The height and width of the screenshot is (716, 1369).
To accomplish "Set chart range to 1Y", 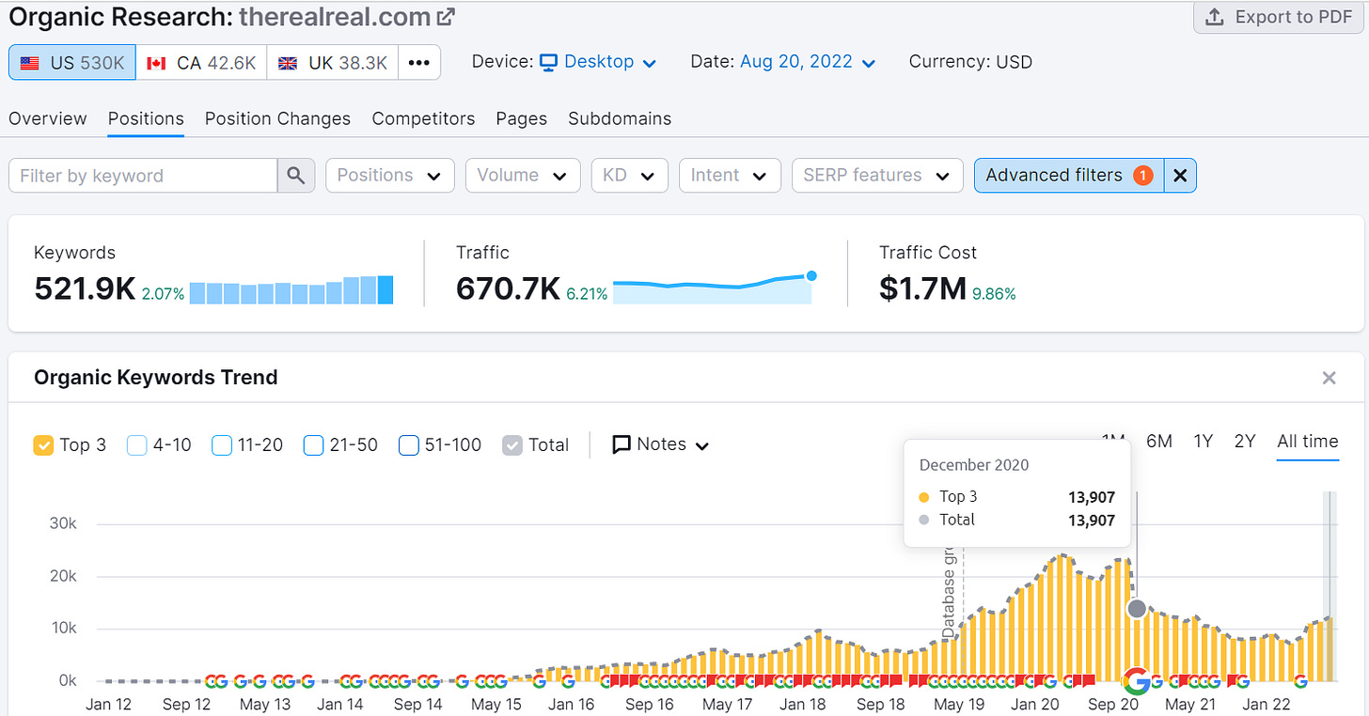I will 1204,442.
